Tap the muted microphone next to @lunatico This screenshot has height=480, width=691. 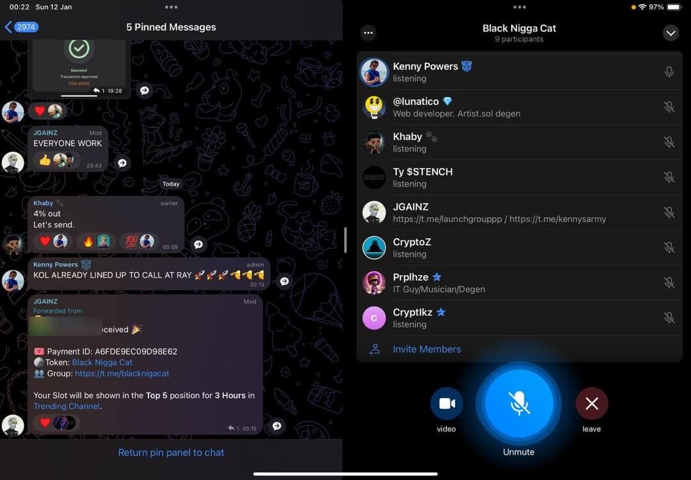point(669,108)
